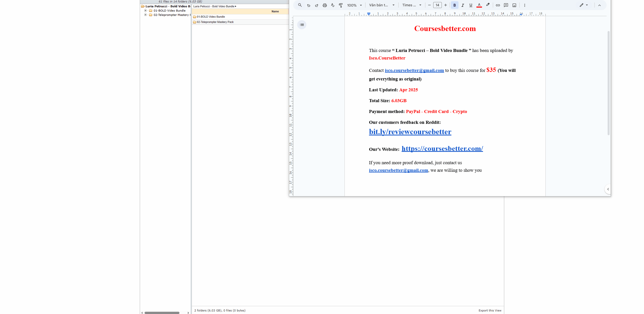The image size is (644, 314).
Task: Increase the font size with plus button
Action: point(446,5)
